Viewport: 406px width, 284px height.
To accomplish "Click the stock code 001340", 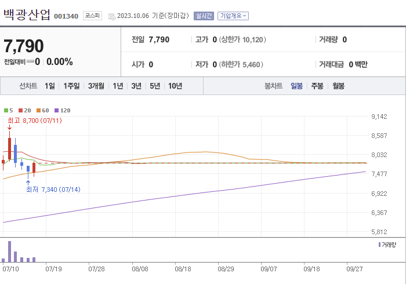I will click(66, 16).
